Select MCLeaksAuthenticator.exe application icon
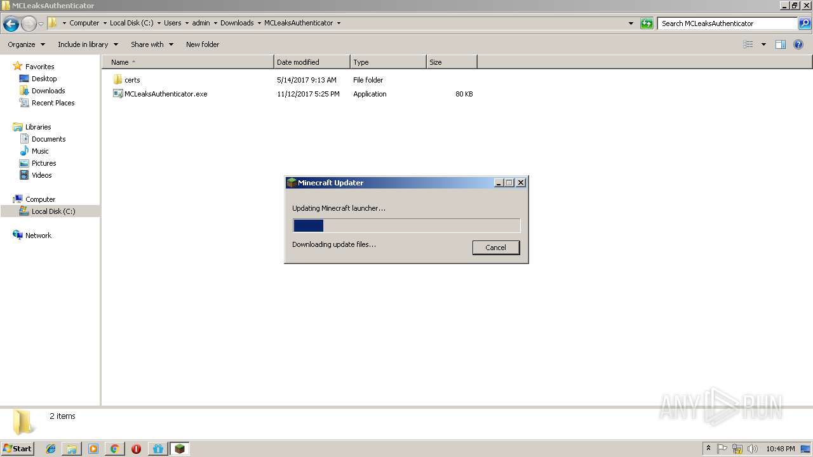This screenshot has width=813, height=457. click(x=118, y=94)
